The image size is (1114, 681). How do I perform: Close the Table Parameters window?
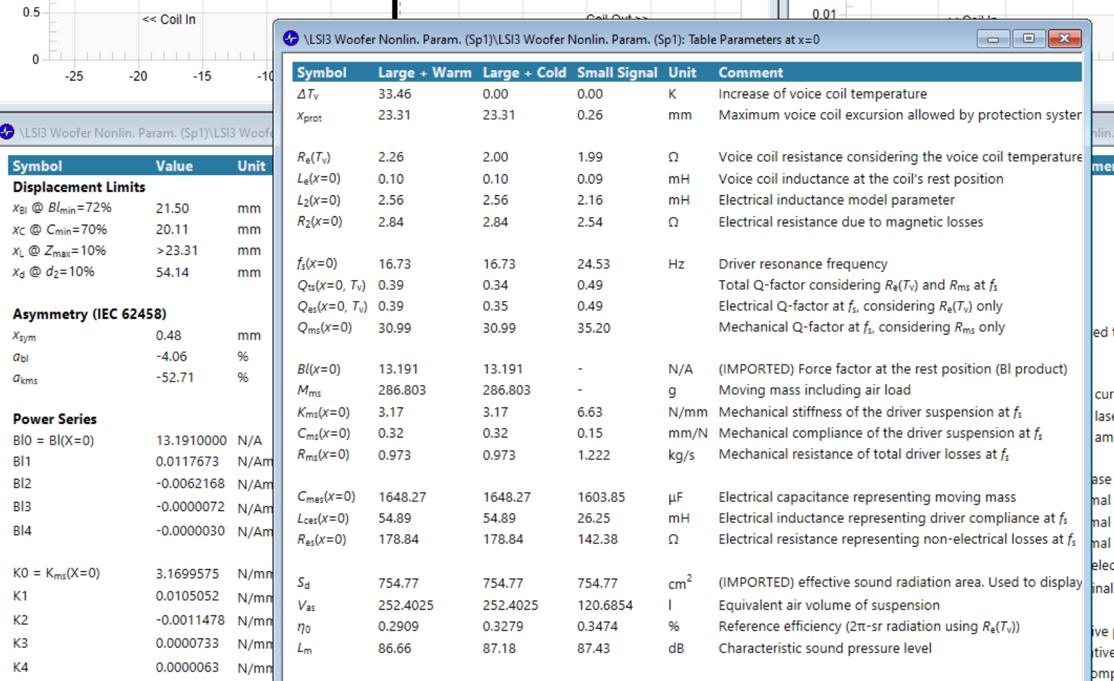tap(1065, 38)
